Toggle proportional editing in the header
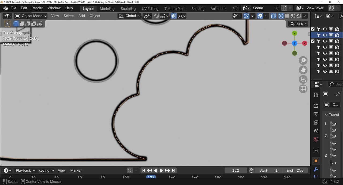Image resolution: width=343 pixels, height=185 pixels. (x=174, y=16)
